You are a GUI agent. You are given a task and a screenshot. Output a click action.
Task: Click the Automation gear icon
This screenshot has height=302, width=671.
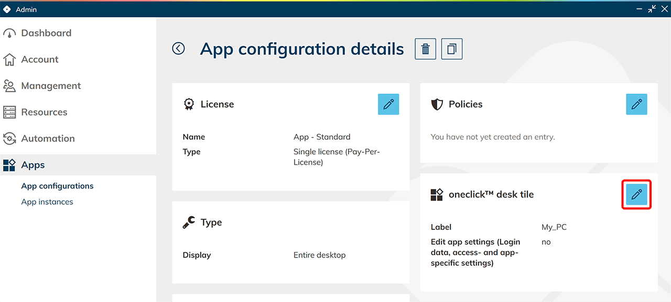[x=9, y=139]
